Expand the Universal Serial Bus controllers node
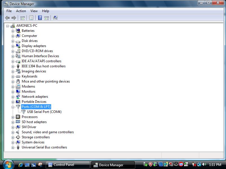Screen dimensions: 226x169 (13, 148)
